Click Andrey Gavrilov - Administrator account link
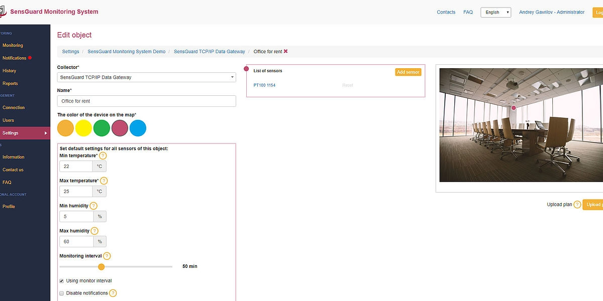 pos(552,12)
